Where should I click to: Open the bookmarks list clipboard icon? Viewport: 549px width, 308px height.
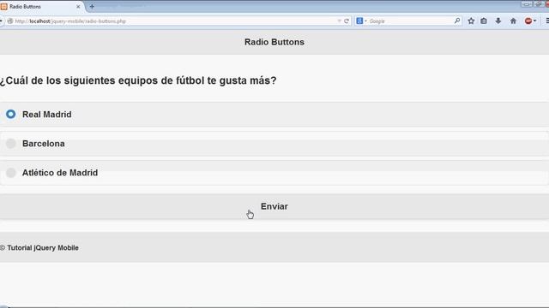click(484, 21)
